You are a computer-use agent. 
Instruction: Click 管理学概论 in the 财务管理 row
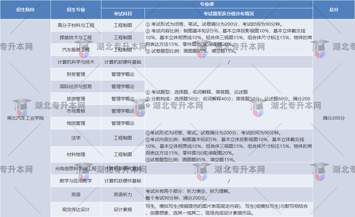123,74
